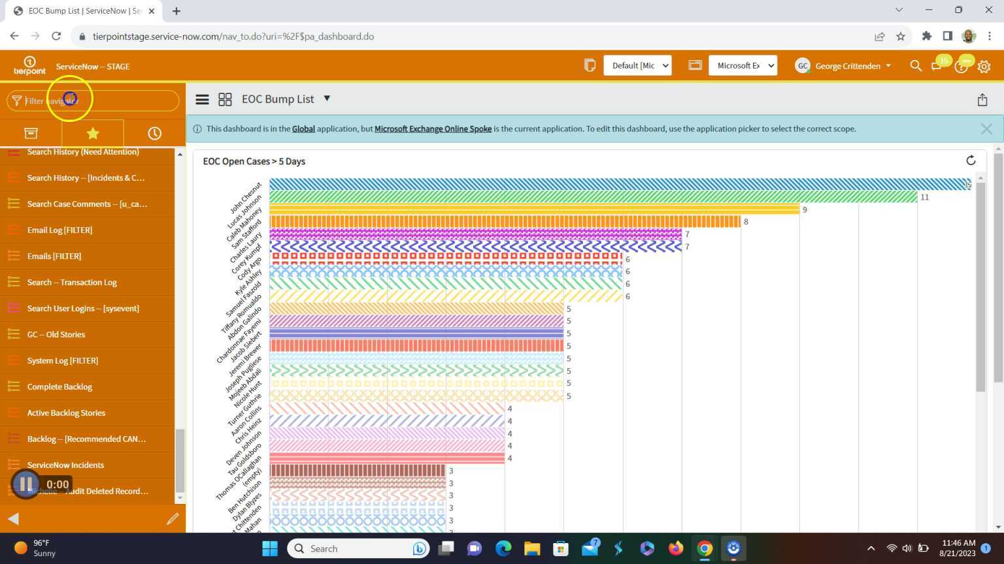Switch to All Applications navigator tab
1004x564 pixels.
tap(31, 133)
